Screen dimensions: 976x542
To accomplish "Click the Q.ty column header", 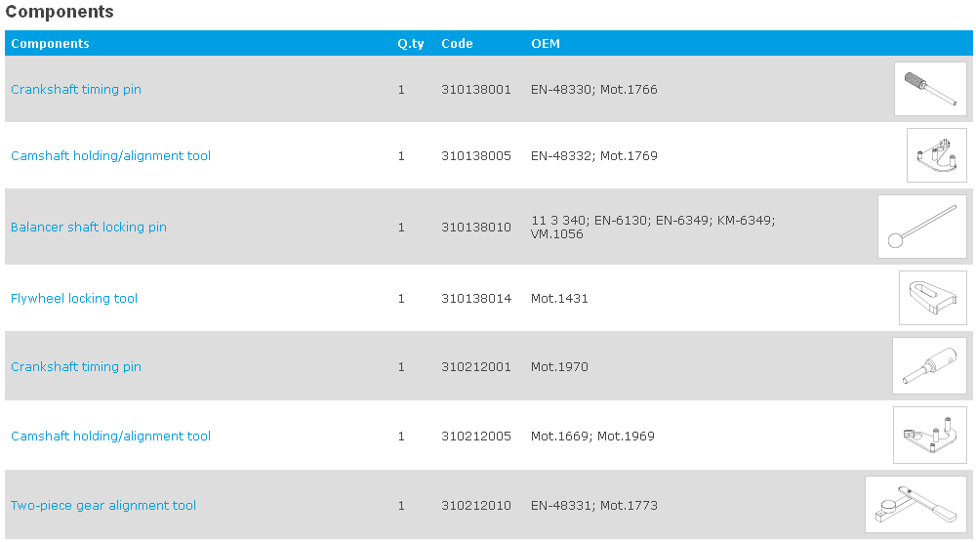I will 410,44.
